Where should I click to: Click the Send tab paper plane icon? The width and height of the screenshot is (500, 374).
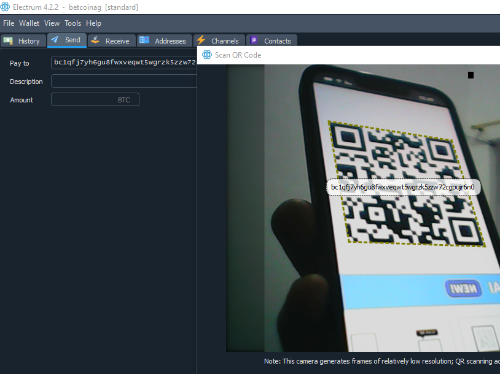point(55,39)
